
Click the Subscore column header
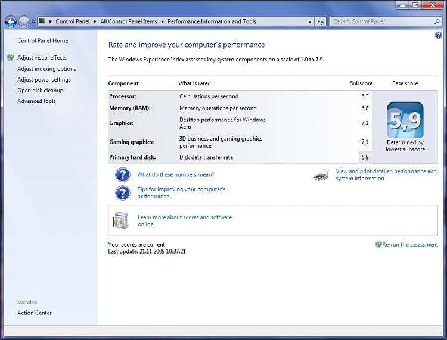tap(361, 83)
